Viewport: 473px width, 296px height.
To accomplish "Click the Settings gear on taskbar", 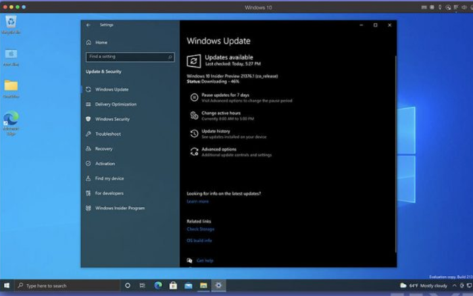I will (218, 285).
